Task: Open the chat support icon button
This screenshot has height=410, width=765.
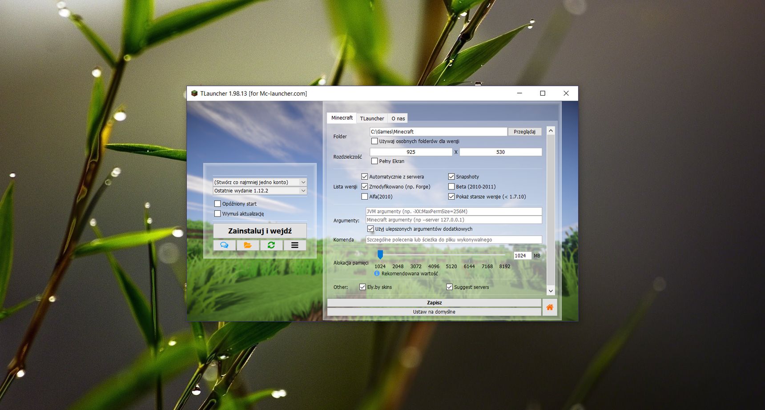Action: tap(224, 245)
